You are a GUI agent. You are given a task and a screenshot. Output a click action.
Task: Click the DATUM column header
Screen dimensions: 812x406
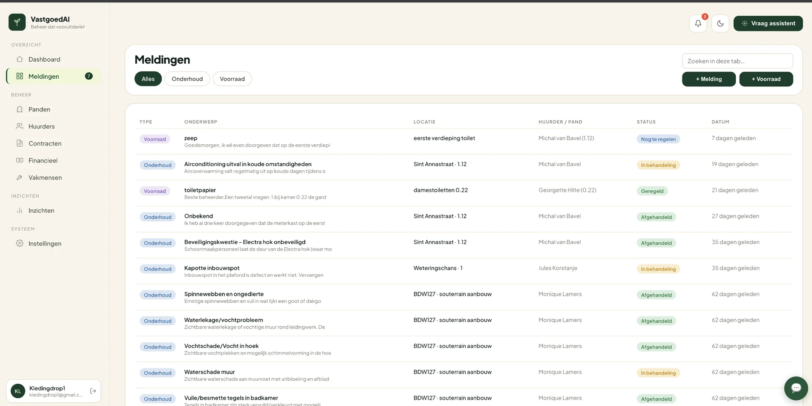click(x=720, y=122)
